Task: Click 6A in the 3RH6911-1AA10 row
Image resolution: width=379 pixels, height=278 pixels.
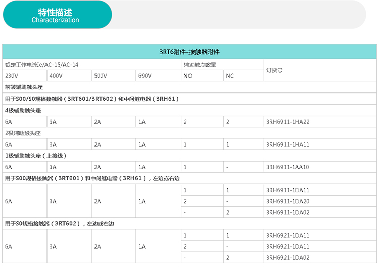Action: (9, 167)
